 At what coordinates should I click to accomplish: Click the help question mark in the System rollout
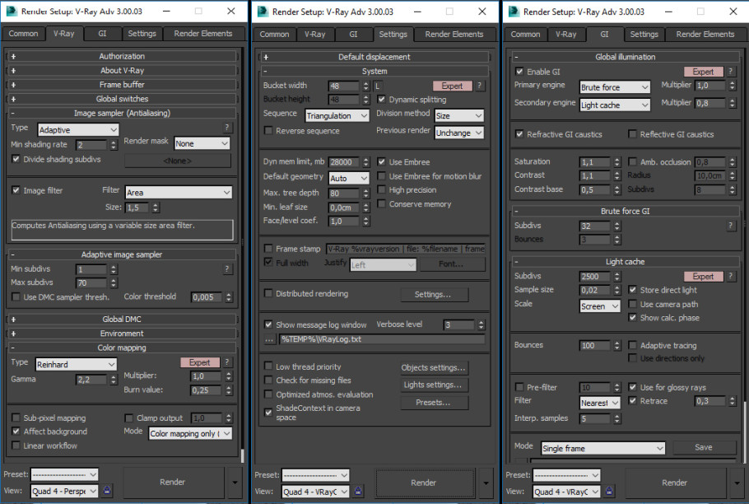tap(479, 86)
